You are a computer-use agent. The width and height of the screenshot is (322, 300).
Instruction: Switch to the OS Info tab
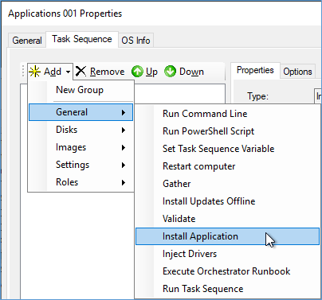click(x=135, y=41)
